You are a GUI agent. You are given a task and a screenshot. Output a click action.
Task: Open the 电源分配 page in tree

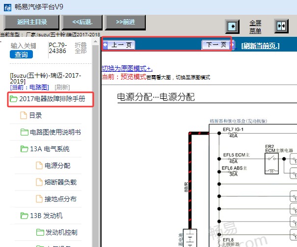pos(57,165)
